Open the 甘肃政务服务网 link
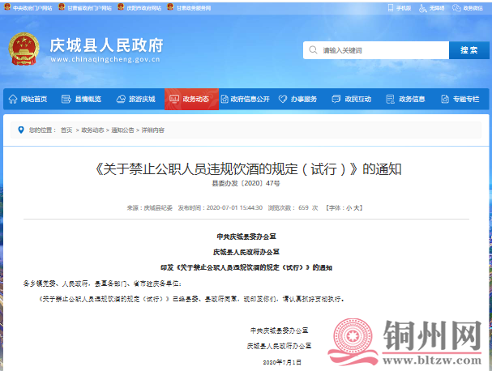492x371 pixels. (x=194, y=8)
